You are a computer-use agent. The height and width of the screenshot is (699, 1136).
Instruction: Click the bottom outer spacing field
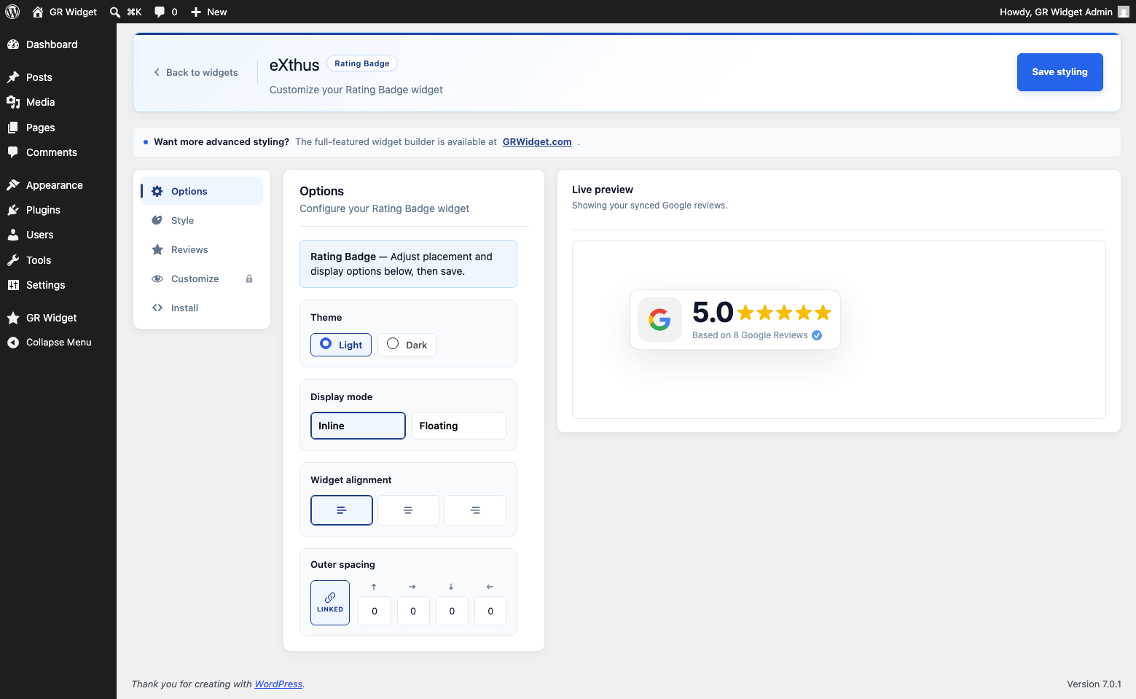pyautogui.click(x=452, y=611)
